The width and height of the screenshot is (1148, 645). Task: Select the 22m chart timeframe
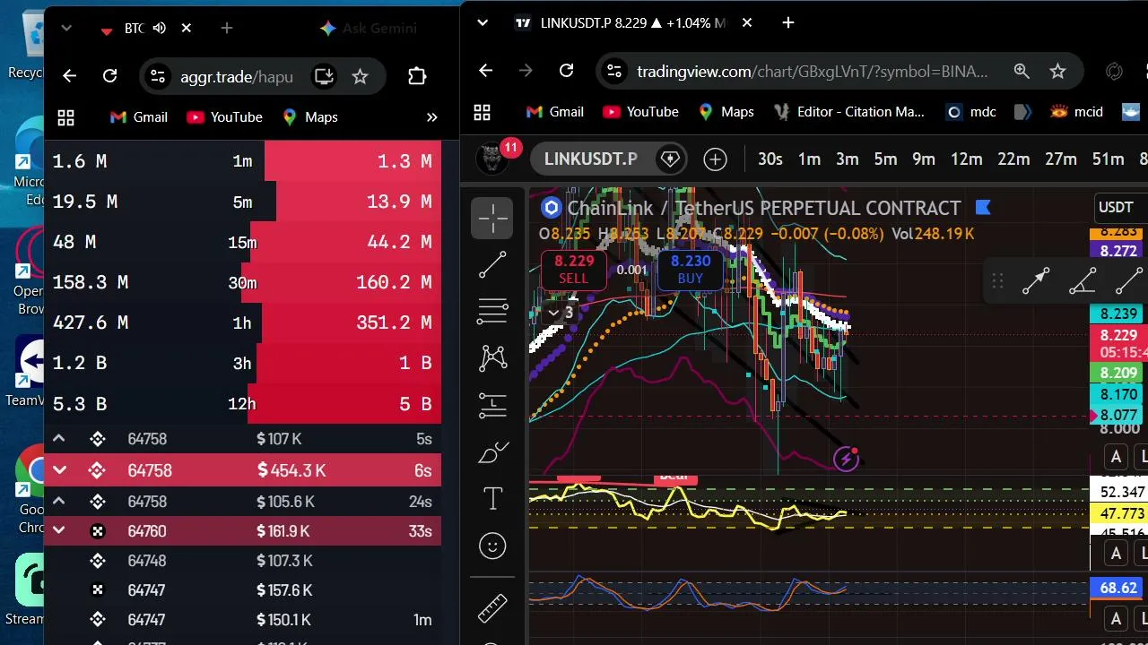[x=1013, y=159]
